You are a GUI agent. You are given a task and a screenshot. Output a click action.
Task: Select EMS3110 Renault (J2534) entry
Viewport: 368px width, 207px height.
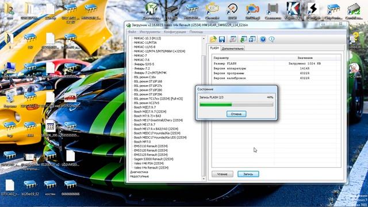(151, 146)
